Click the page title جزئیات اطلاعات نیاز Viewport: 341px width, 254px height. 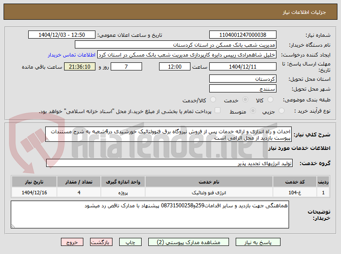tap(304, 12)
